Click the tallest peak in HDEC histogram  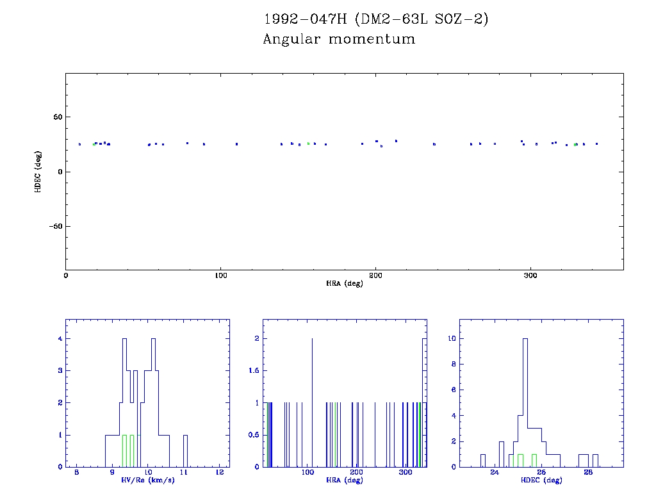coord(525,340)
